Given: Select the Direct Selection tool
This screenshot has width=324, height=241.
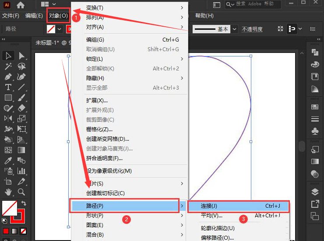Looking at the screenshot, I should tap(21, 56).
